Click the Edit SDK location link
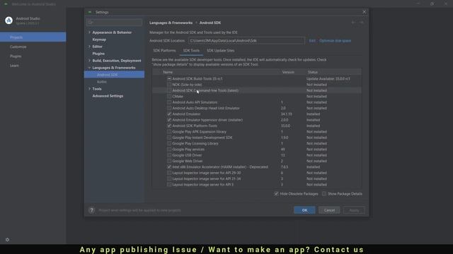This screenshot has height=254, width=453. (x=312, y=41)
